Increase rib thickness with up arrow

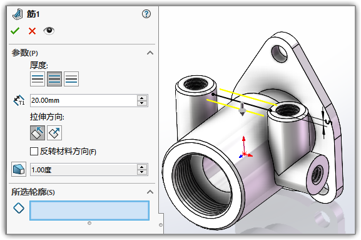(142, 98)
